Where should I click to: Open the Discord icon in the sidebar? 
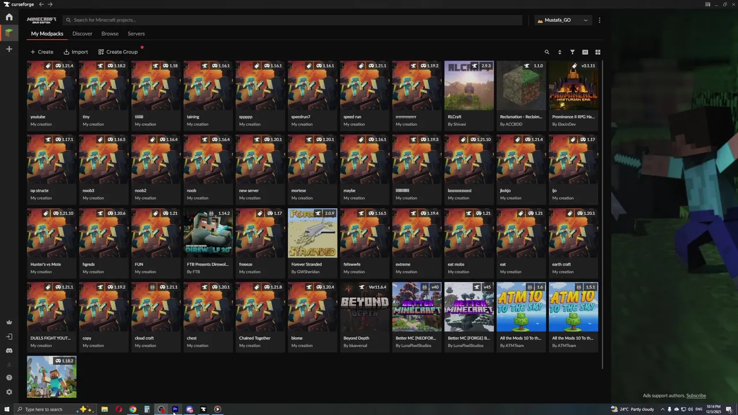(x=9, y=350)
